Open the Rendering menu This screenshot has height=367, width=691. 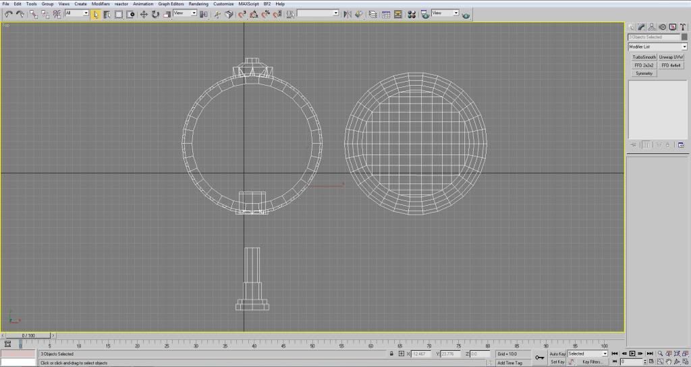(198, 4)
